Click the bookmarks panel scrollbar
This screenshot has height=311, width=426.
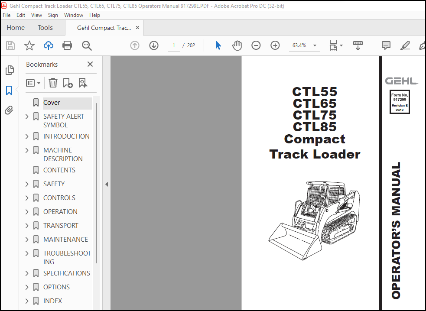[96, 183]
